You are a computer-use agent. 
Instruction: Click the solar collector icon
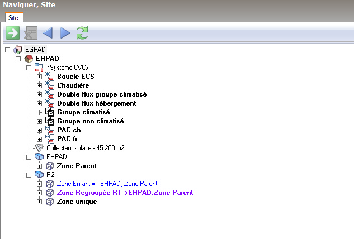click(x=39, y=148)
